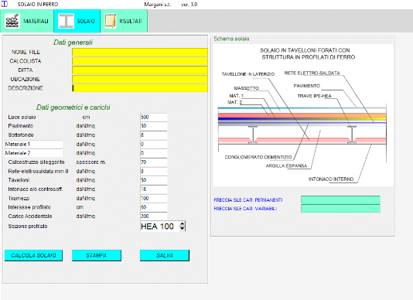Switch to the SOLAIO tab
The width and height of the screenshot is (413, 300).
click(x=77, y=21)
